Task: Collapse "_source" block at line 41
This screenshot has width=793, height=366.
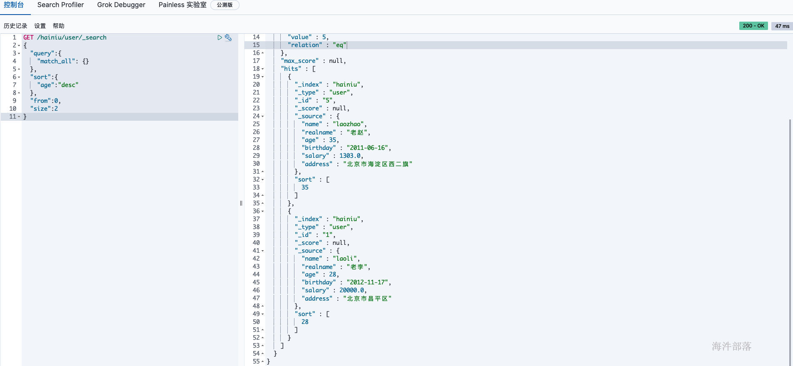Action: (x=263, y=251)
